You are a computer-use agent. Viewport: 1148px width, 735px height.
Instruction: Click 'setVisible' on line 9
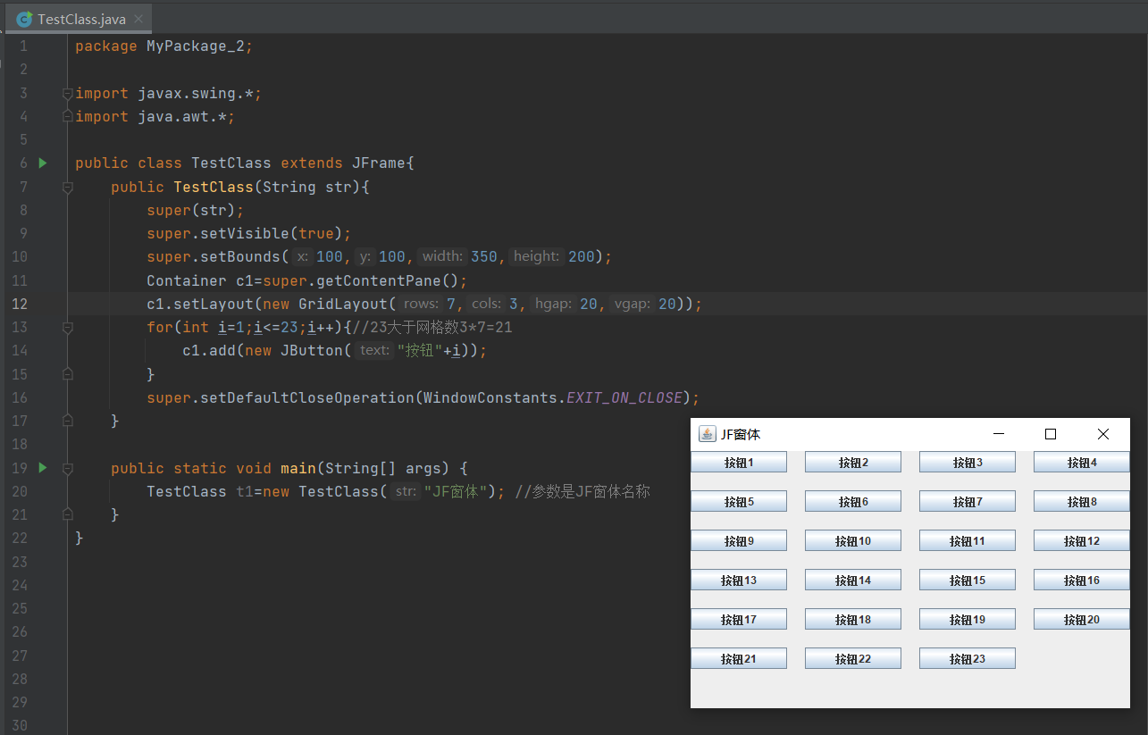tap(245, 233)
